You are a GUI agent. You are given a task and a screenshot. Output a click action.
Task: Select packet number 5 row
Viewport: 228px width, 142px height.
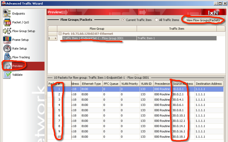135,110
